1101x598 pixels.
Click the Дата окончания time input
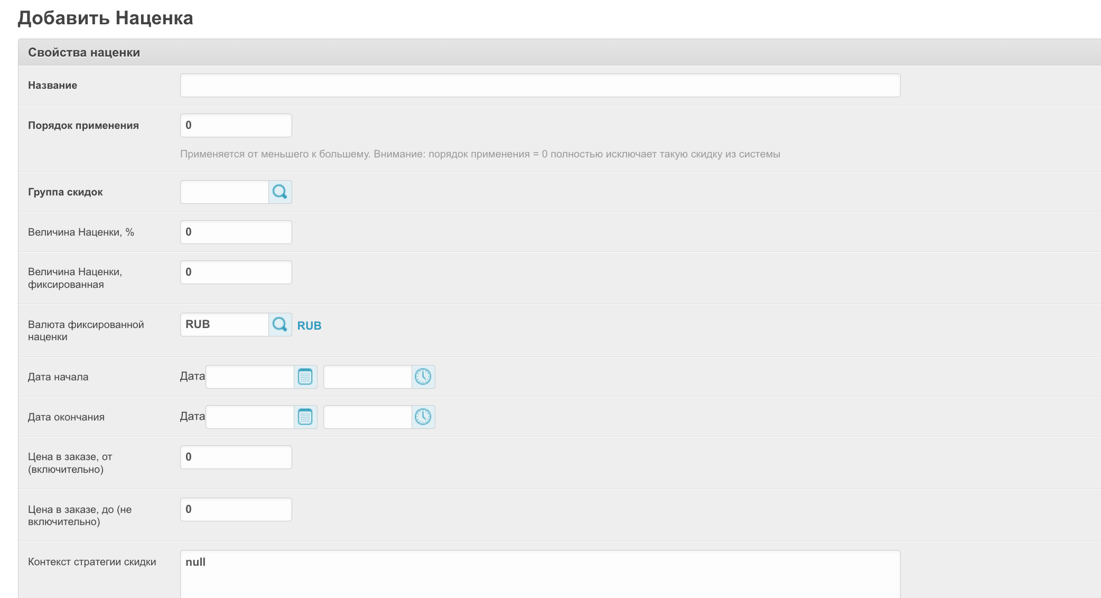point(367,417)
